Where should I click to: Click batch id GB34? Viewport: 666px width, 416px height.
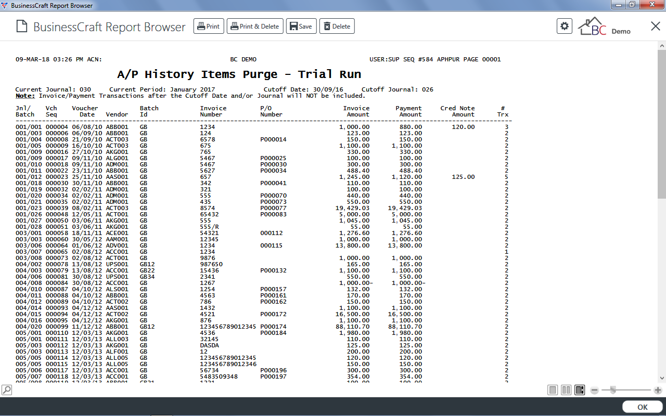(148, 277)
